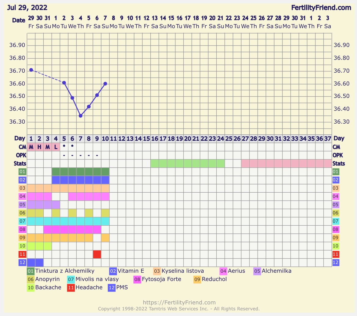The height and width of the screenshot is (316, 357).
Task: Click the left row label 09 for Reduchol
Action: pyautogui.click(x=22, y=238)
